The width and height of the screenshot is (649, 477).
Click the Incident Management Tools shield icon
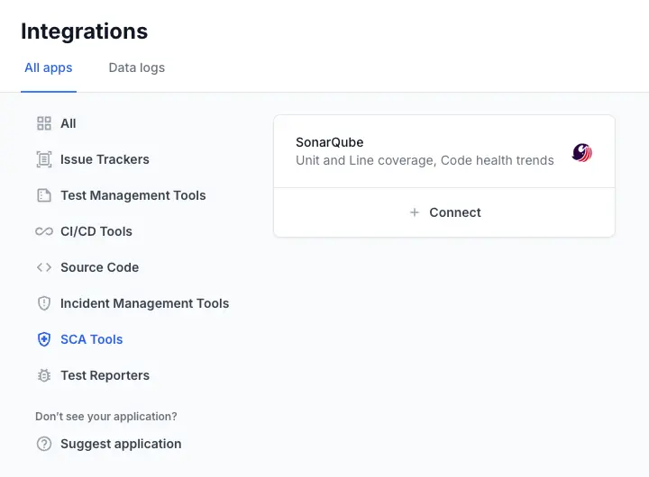click(x=44, y=303)
